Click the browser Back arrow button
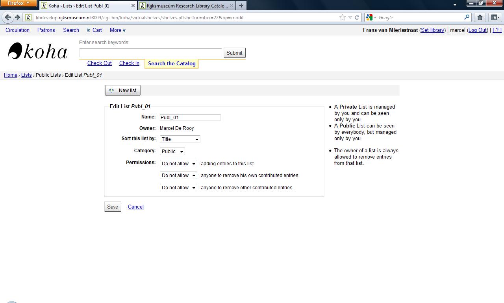Screen dimensions: 504x303 (x=7, y=17)
